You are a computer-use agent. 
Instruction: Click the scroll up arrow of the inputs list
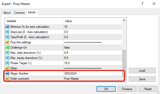pos(124,21)
